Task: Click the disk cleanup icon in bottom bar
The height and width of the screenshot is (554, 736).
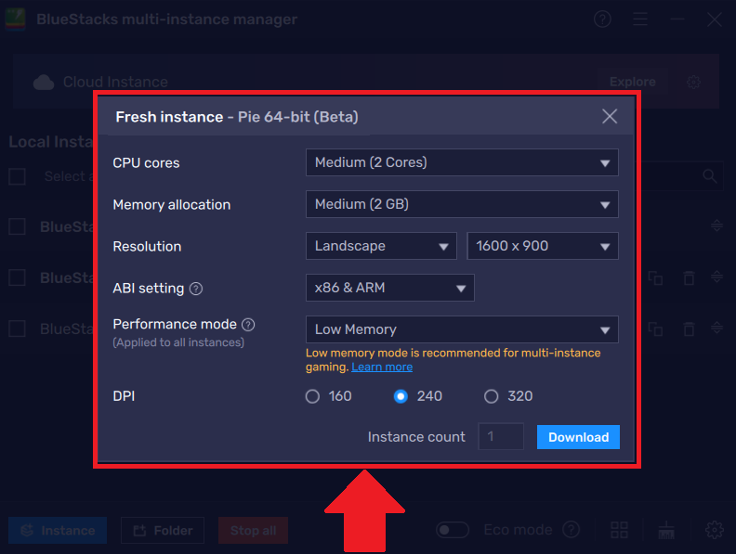Action: [666, 530]
